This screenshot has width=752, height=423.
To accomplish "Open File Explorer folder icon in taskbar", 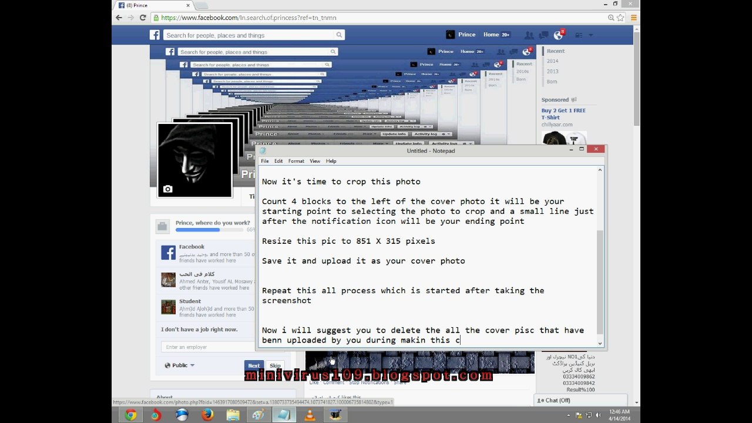I will point(233,415).
